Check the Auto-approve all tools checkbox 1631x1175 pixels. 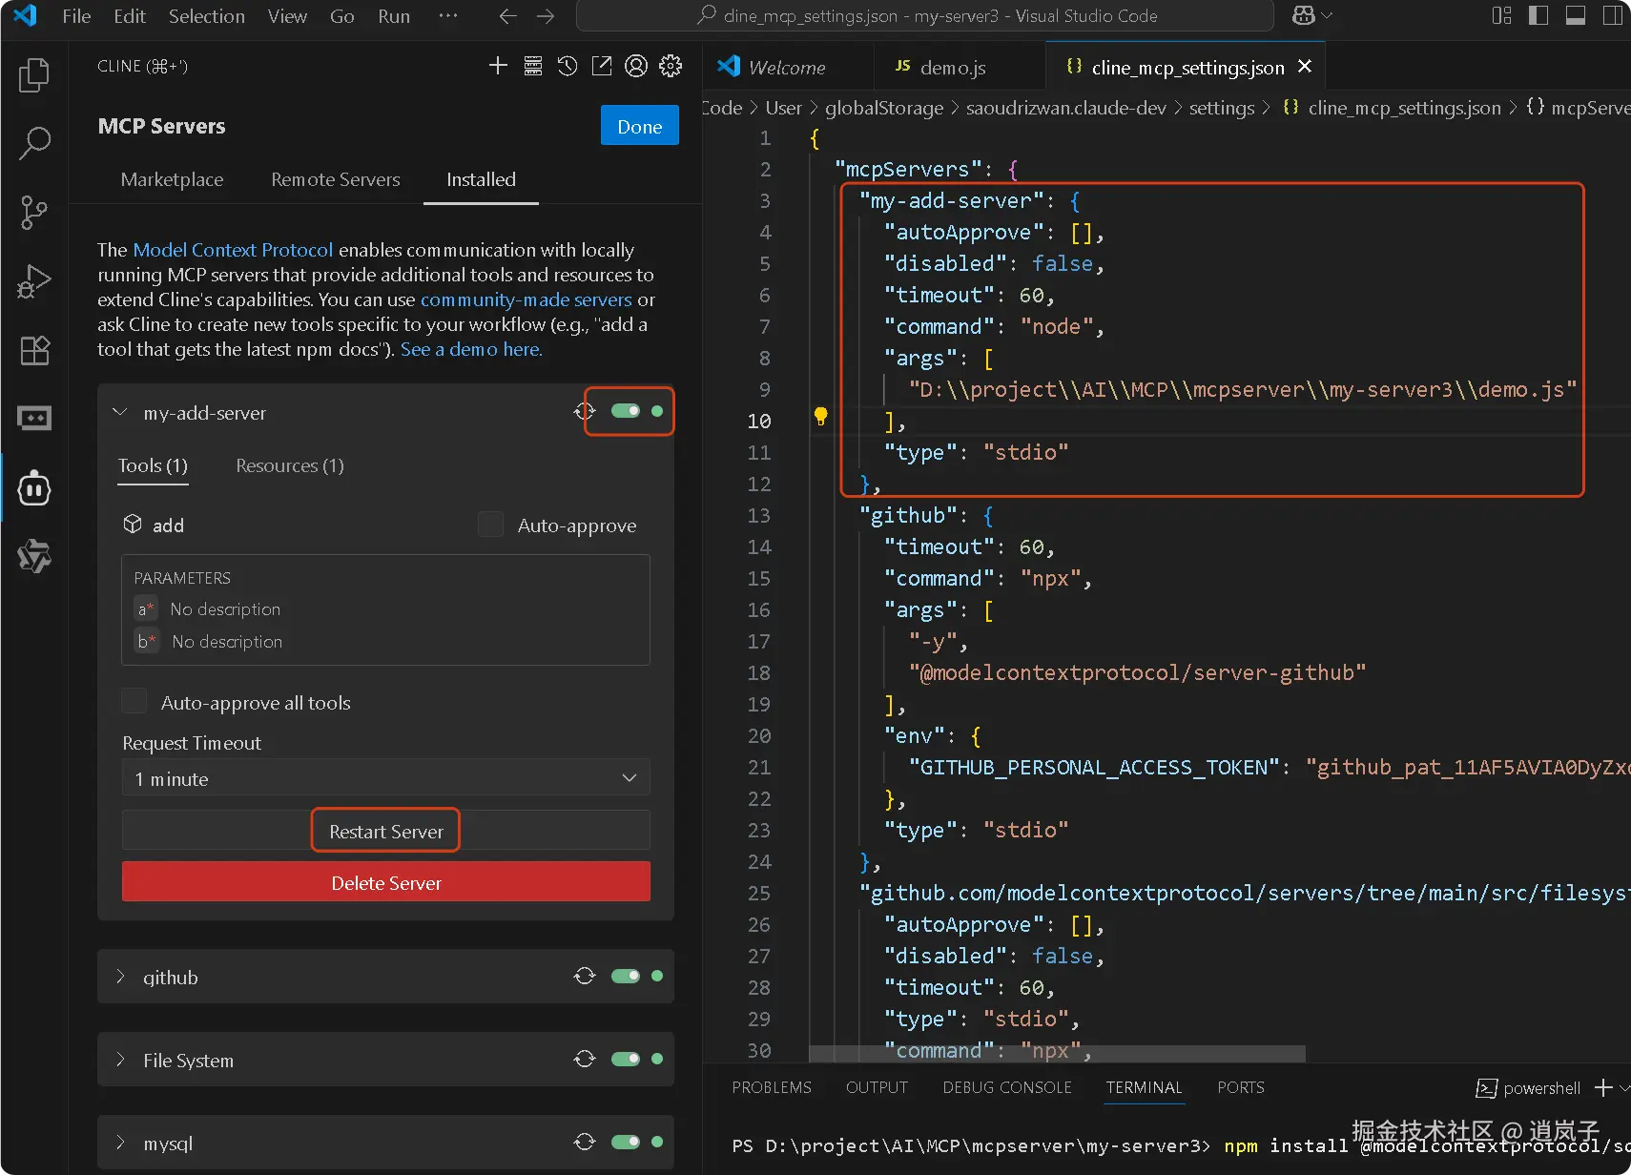(134, 702)
